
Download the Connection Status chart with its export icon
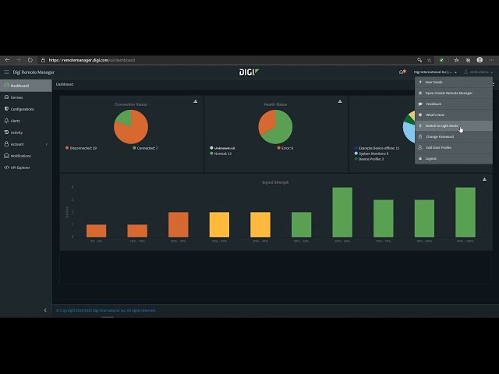click(196, 101)
